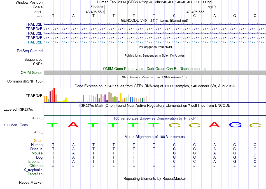Image resolution: width=266 pixels, height=189 pixels.
Task: Click the G base in the Elephant alignment row
Action: click(235, 161)
